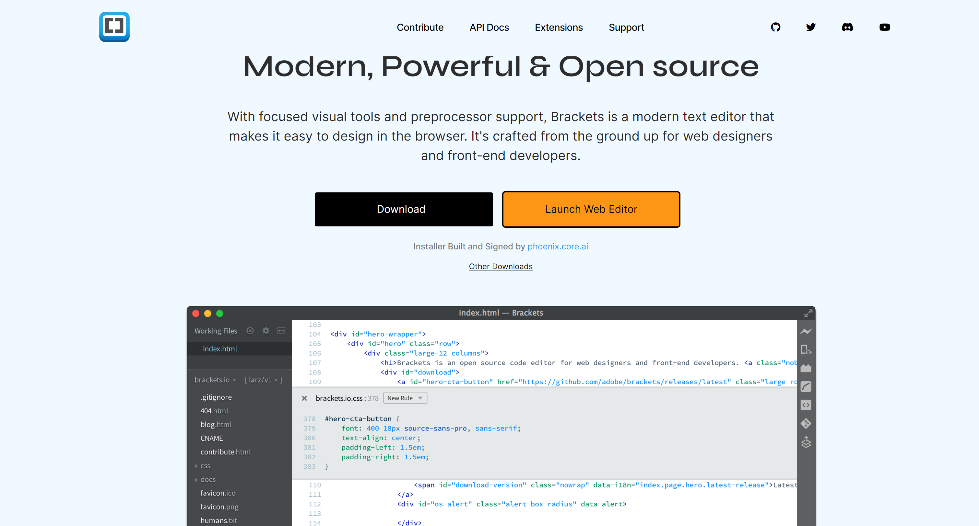This screenshot has width=979, height=526.
Task: Click the code brackets icon in editor sidebar
Action: click(806, 405)
